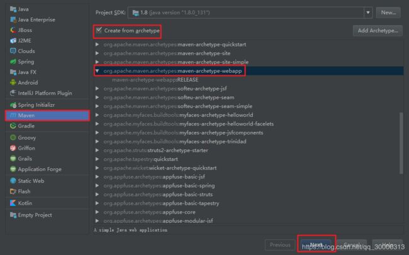The height and width of the screenshot is (255, 409).
Task: Collapse maven-archetype-webapp node
Action: pyautogui.click(x=98, y=71)
